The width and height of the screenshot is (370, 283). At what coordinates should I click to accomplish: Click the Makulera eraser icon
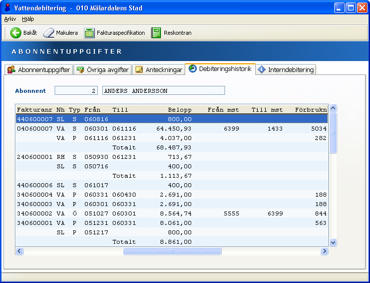pos(49,33)
